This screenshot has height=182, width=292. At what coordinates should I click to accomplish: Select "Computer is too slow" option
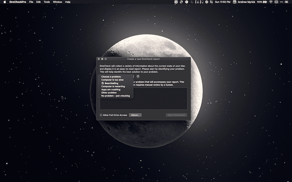[112, 80]
